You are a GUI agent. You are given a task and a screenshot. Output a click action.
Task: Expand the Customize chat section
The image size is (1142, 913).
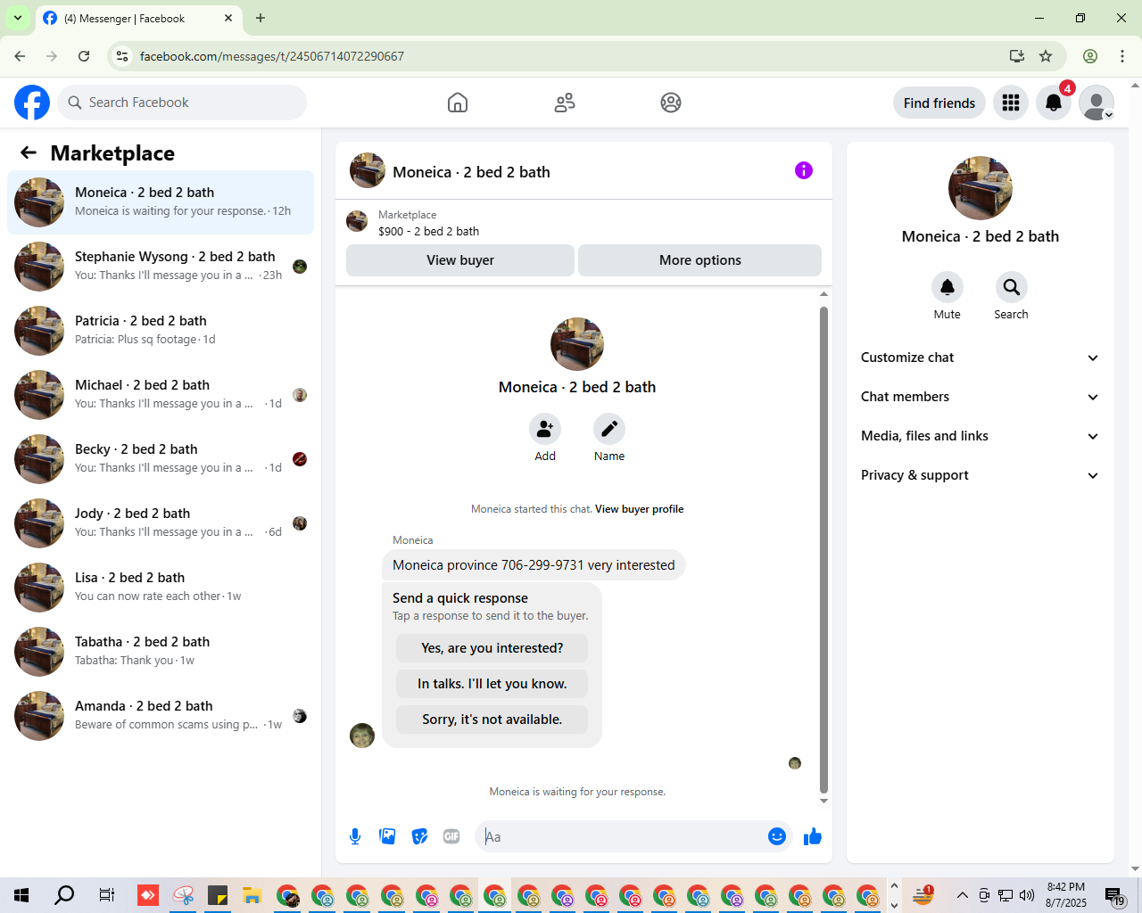980,358
